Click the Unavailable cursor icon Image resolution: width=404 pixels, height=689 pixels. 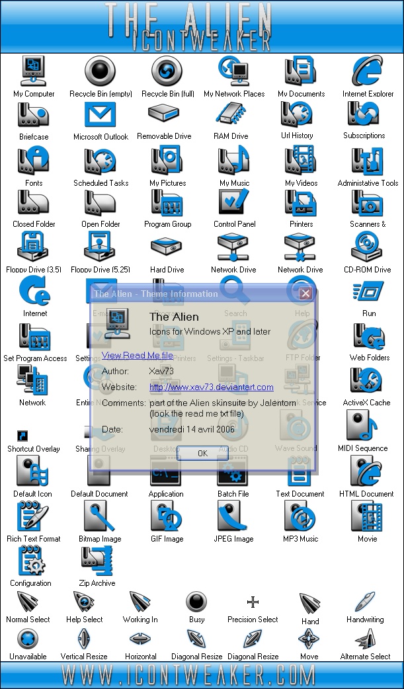coord(27,639)
